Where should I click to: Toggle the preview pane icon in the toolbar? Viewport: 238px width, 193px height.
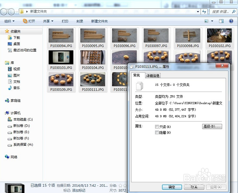coord(222,21)
